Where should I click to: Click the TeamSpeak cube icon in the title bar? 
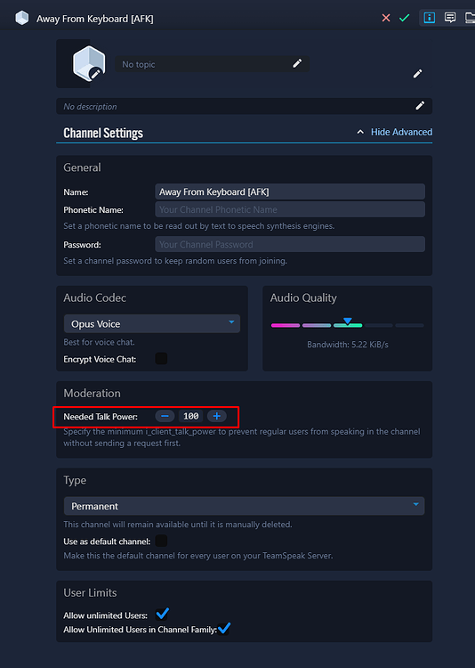point(21,18)
